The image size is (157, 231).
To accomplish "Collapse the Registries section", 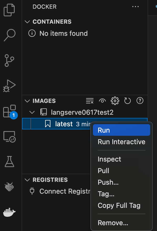I will click(x=27, y=180).
